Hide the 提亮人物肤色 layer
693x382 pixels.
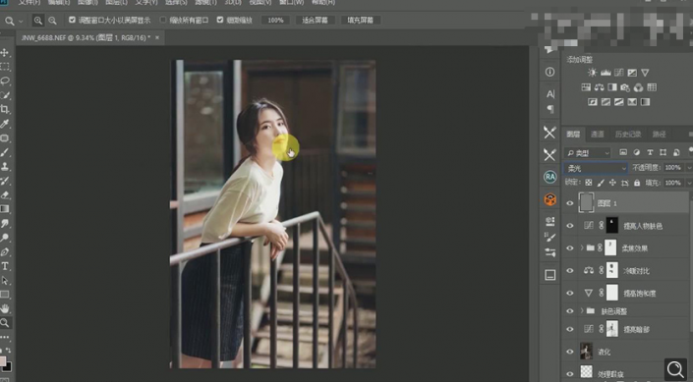(570, 226)
